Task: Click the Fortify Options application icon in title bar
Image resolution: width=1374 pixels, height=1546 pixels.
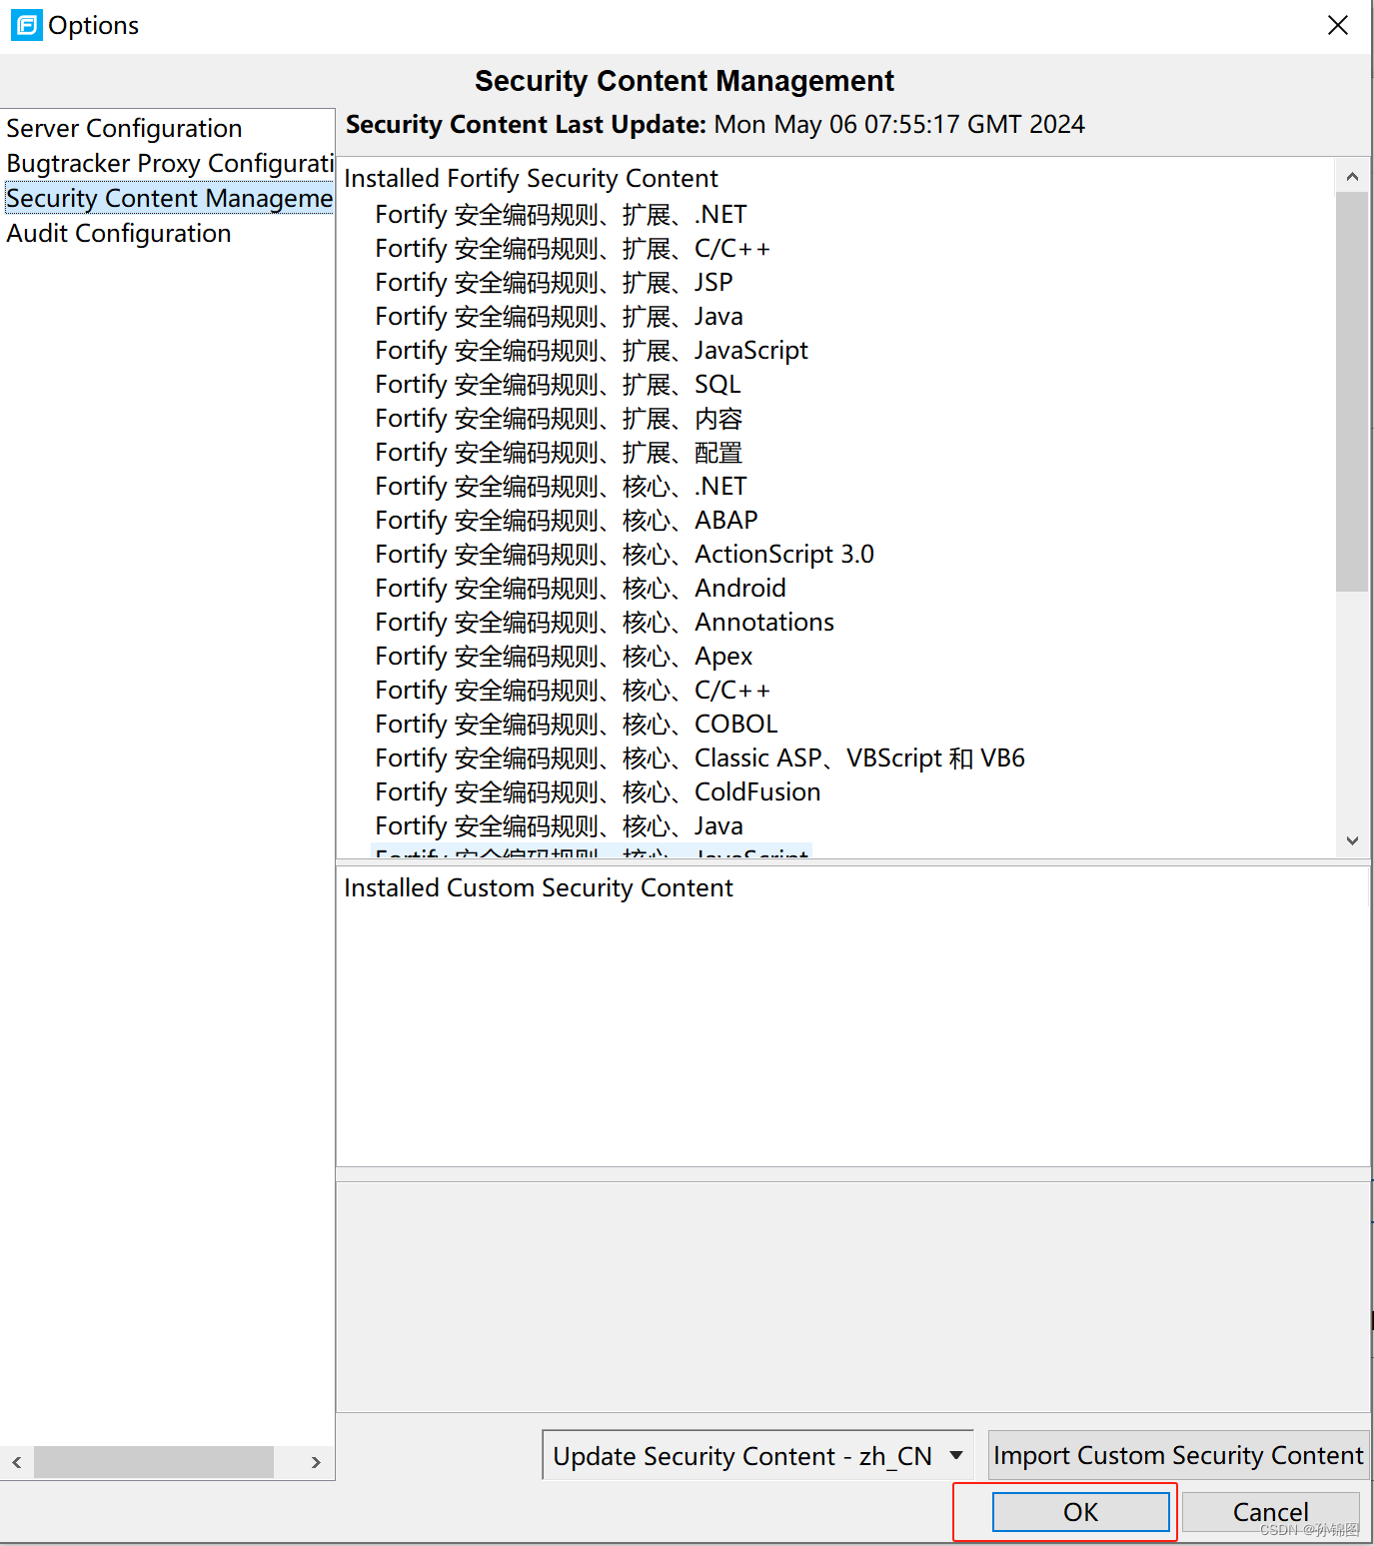Action: (25, 25)
